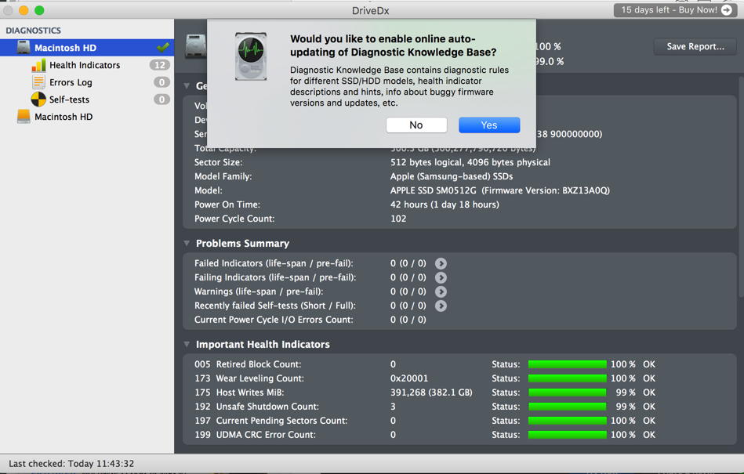Click the green zoom window button
This screenshot has height=474, width=744.
point(39,10)
